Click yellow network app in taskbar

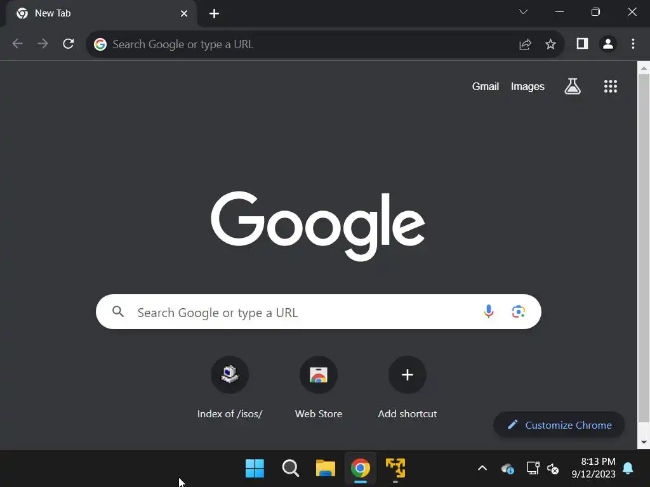395,468
